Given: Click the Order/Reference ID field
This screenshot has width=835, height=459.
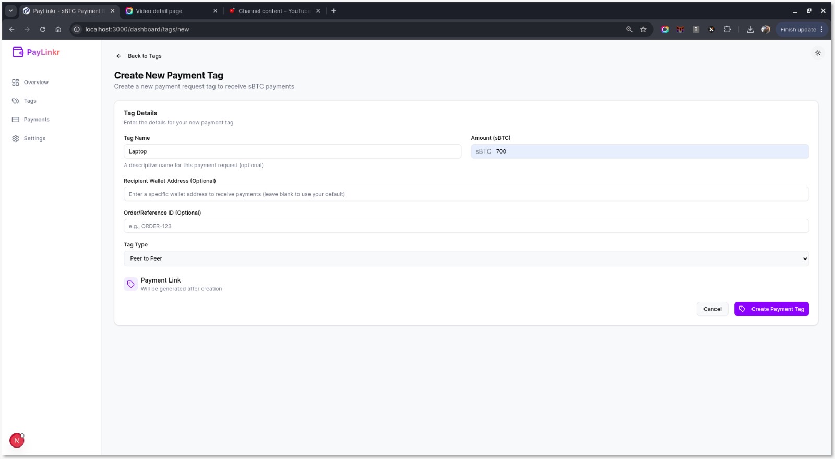Looking at the screenshot, I should 466,226.
